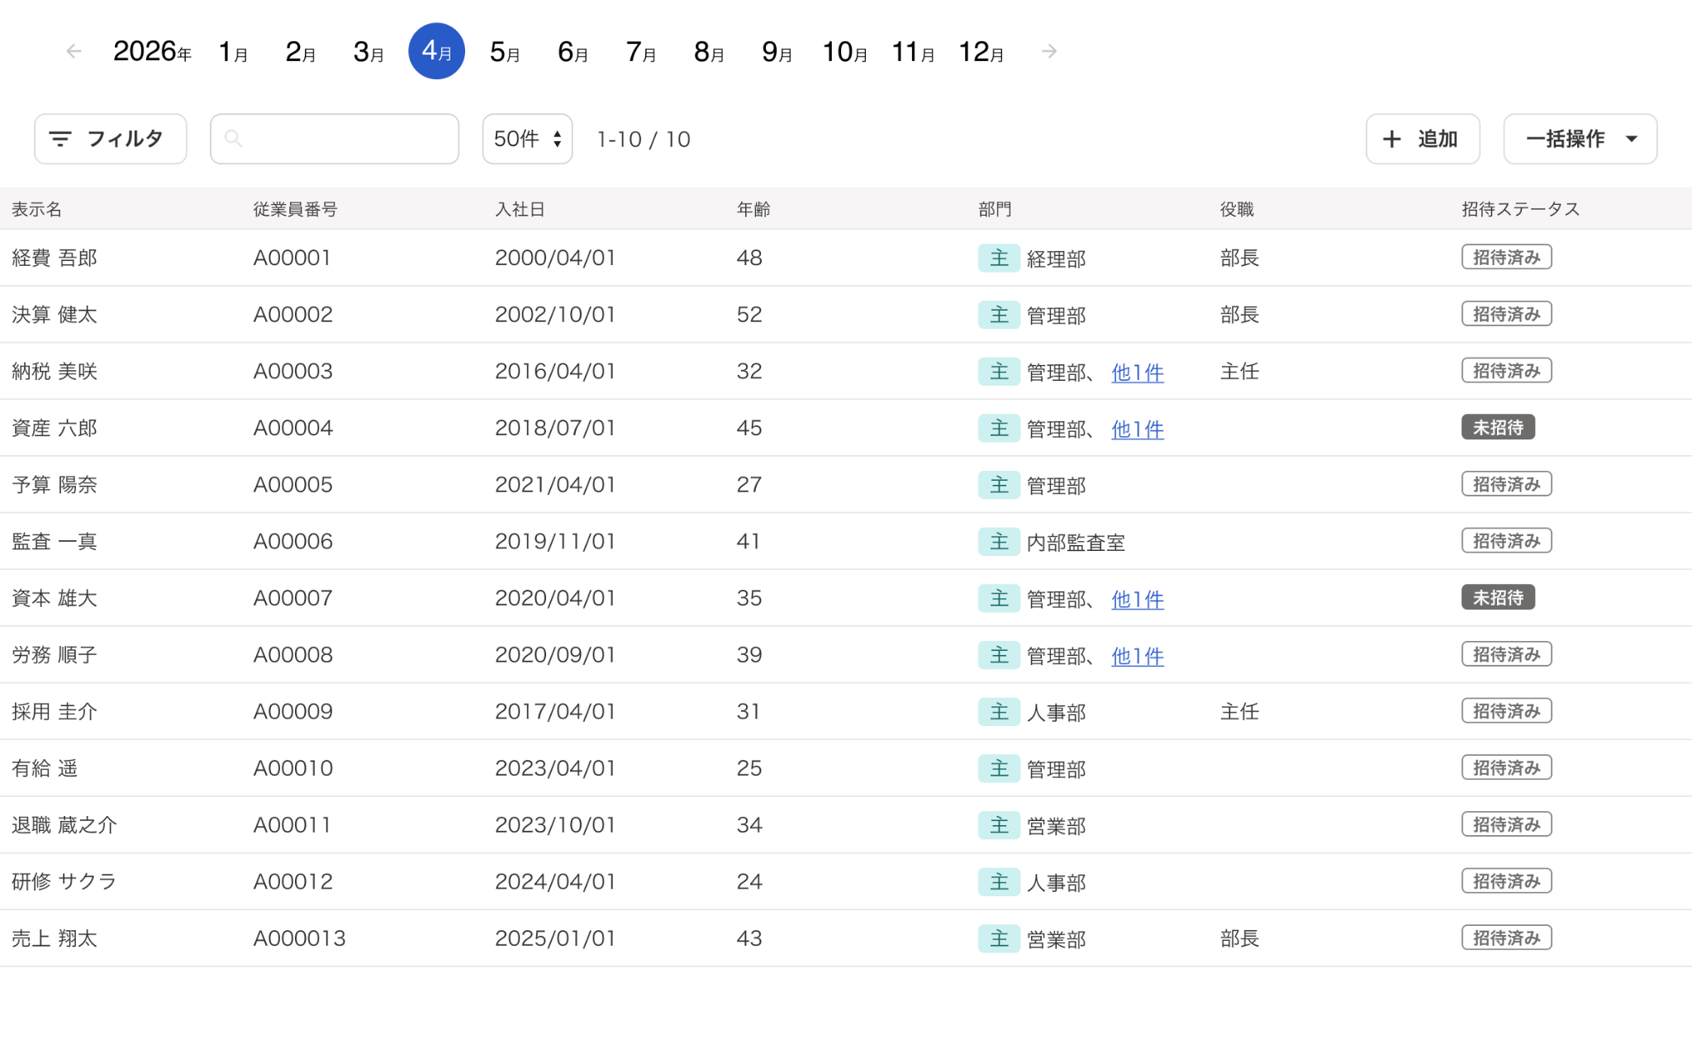Select employee name 経費 吾郎
The image size is (1692, 1049).
coord(55,258)
